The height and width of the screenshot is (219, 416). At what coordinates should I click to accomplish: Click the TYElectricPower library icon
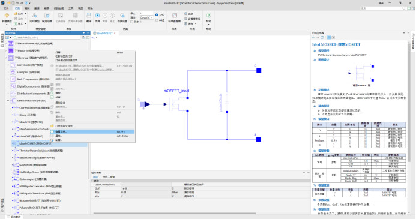11,43
